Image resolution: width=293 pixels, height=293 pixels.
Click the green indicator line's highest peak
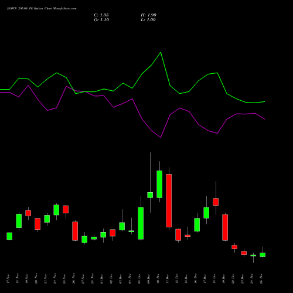161,53
